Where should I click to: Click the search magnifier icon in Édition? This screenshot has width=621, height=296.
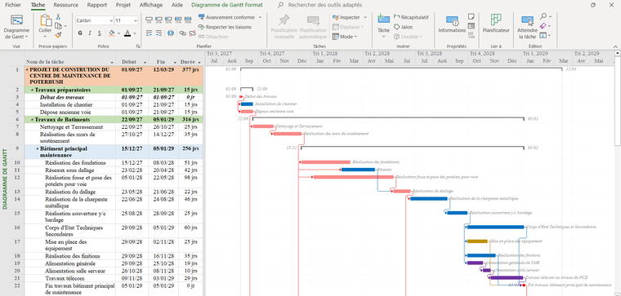[543, 16]
